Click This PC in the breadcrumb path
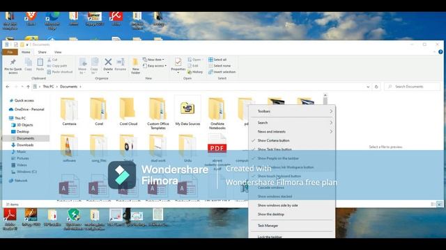 point(48,87)
